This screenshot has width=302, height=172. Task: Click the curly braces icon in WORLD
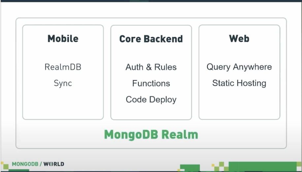[x=51, y=164]
